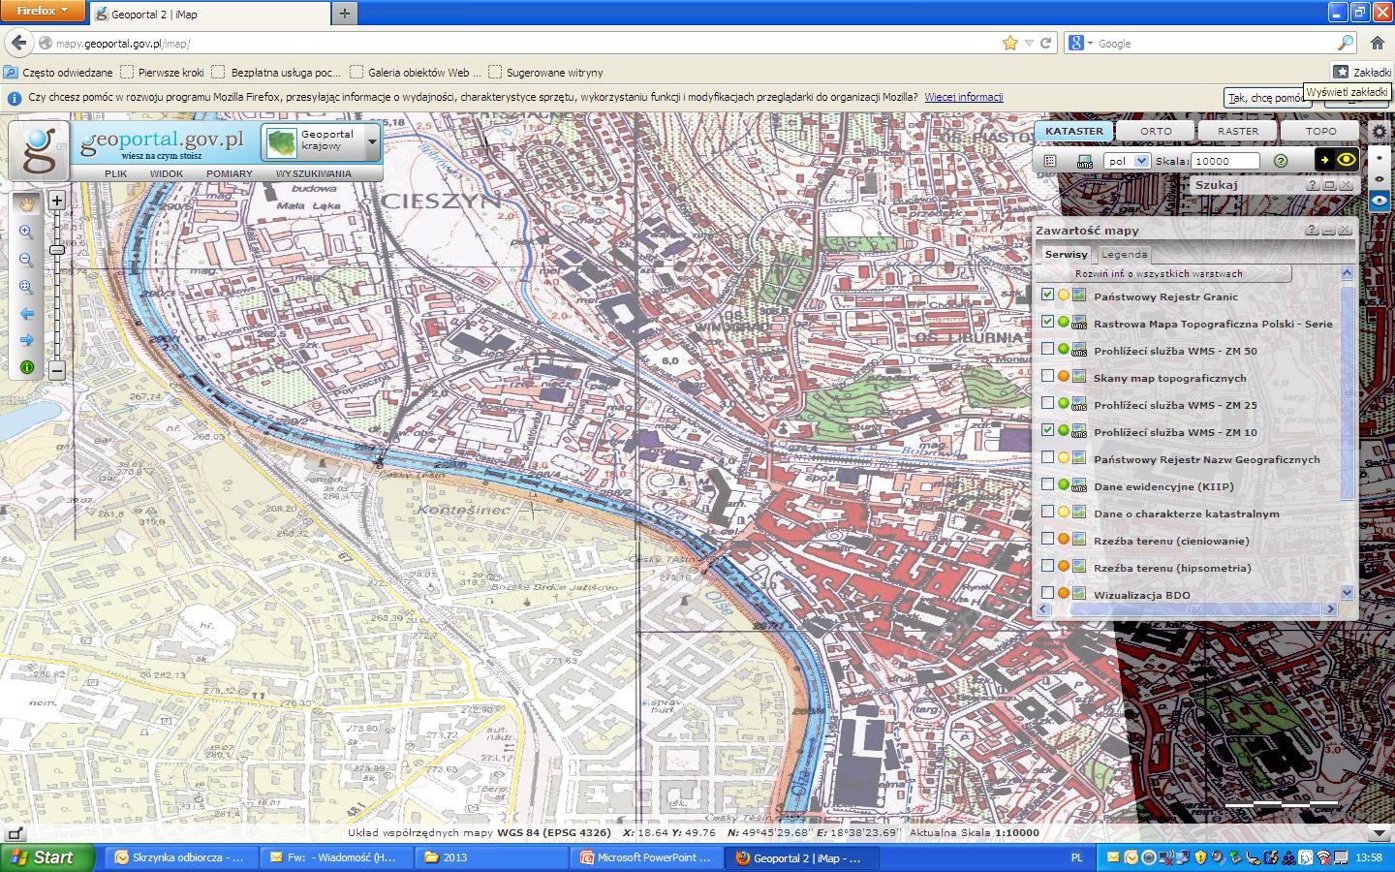Activate the zoom out magnifier tool

(x=26, y=260)
